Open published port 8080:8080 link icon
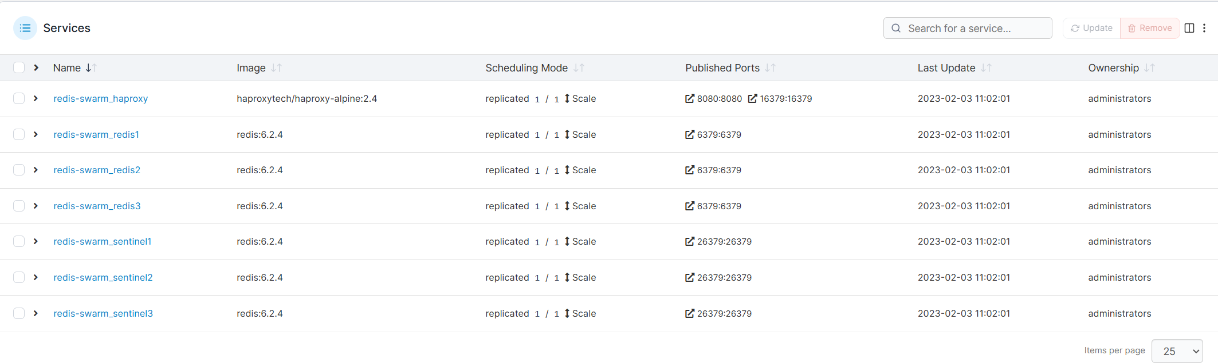 pyautogui.click(x=690, y=99)
